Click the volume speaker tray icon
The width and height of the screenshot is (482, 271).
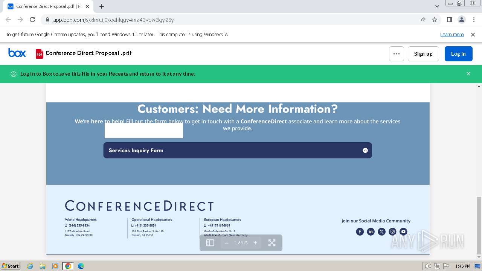point(428,266)
